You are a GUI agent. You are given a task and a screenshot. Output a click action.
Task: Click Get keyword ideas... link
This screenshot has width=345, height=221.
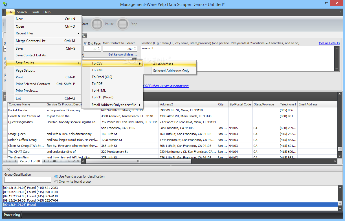pyautogui.click(x=123, y=54)
